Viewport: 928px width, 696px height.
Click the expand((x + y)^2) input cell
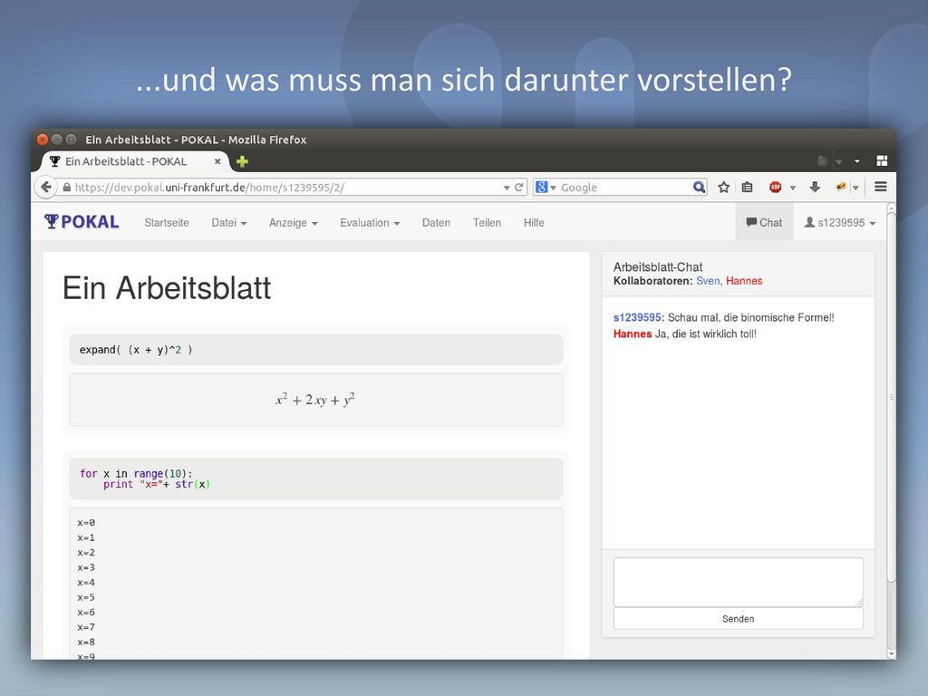[x=316, y=350]
